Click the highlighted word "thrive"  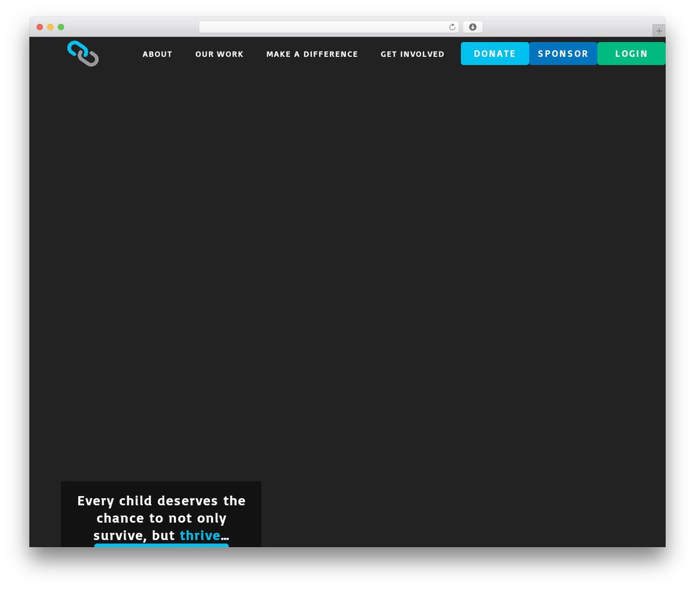pyautogui.click(x=200, y=535)
